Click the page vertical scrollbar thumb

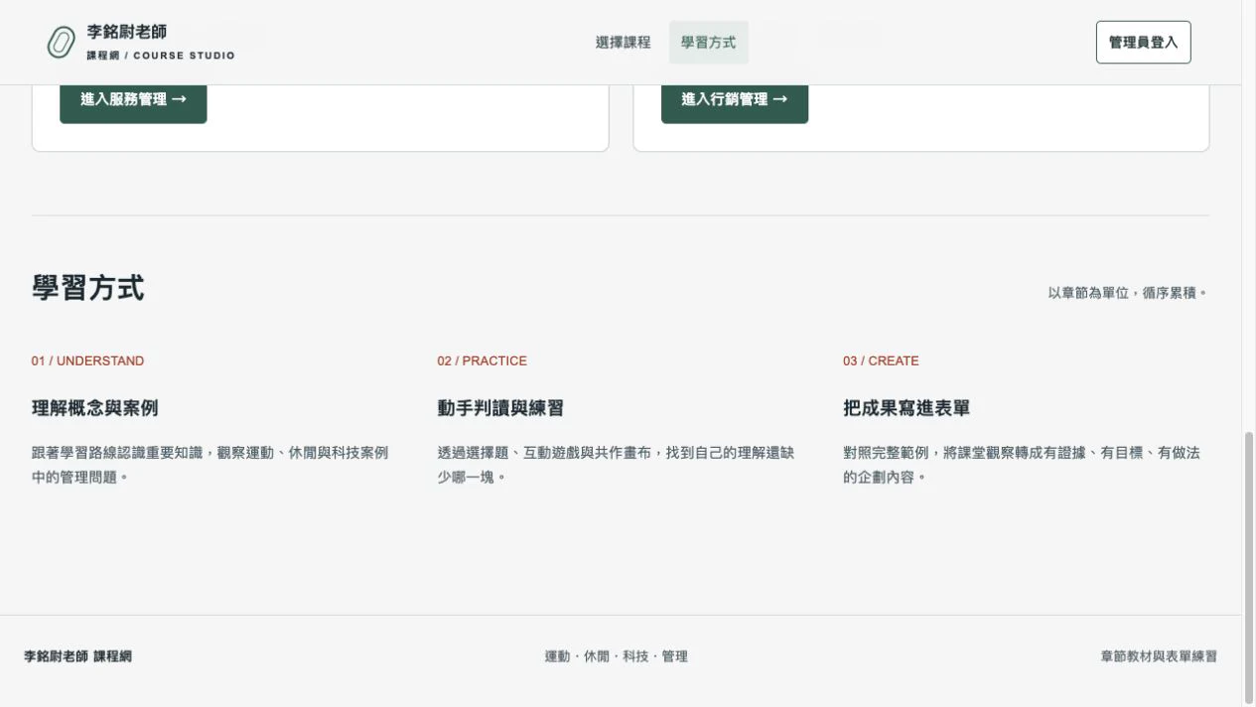coord(1249,567)
